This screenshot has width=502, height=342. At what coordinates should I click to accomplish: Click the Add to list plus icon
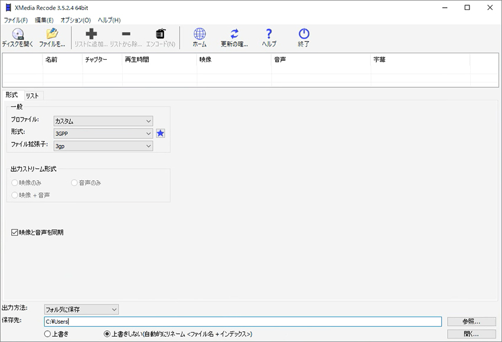tap(91, 34)
